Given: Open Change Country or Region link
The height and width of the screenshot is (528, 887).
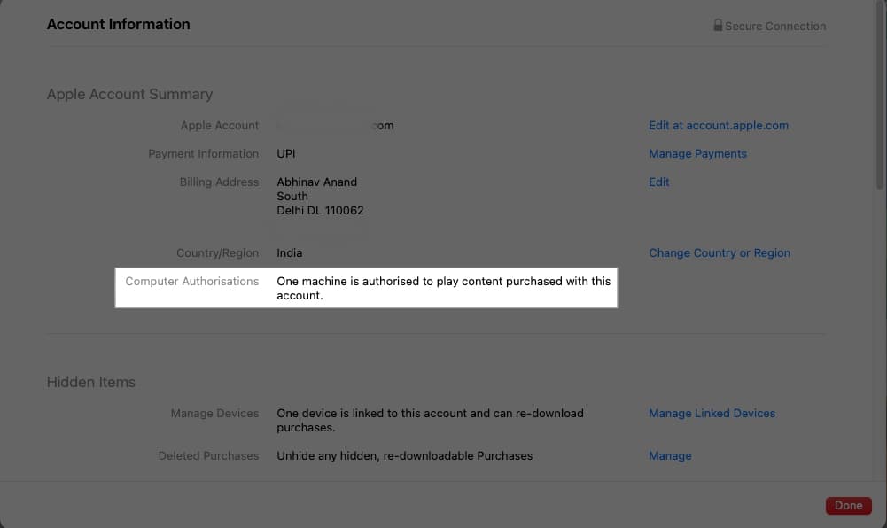Looking at the screenshot, I should click(x=720, y=253).
